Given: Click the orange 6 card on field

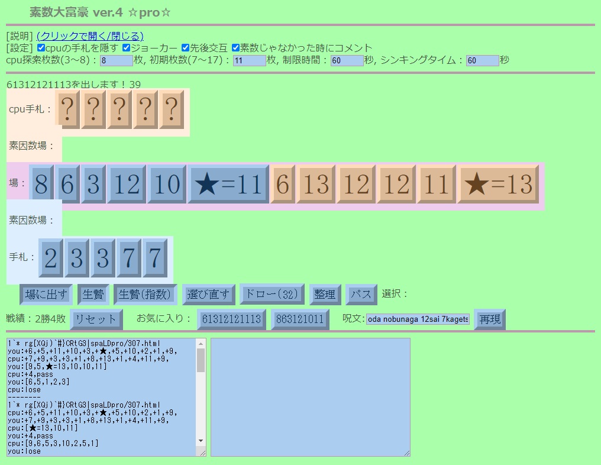Looking at the screenshot, I should coord(283,184).
